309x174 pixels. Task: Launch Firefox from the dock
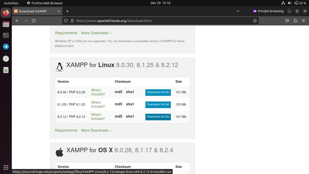[6, 13]
